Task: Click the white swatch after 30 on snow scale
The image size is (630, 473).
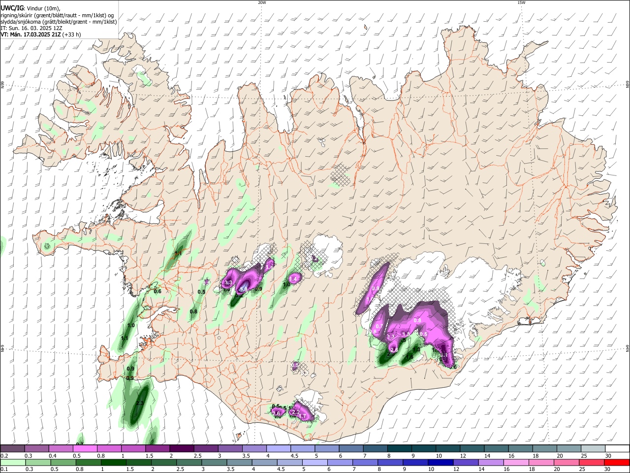Action: [x=617, y=449]
